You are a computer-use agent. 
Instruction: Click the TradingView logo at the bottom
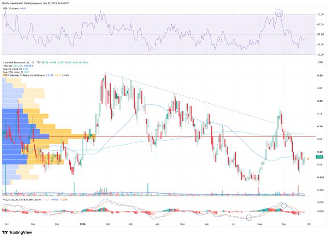pyautogui.click(x=17, y=232)
